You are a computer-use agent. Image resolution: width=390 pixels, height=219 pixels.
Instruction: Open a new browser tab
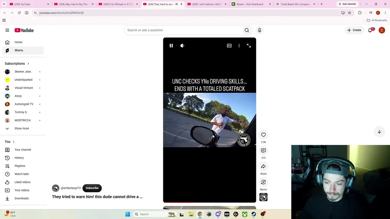point(321,4)
